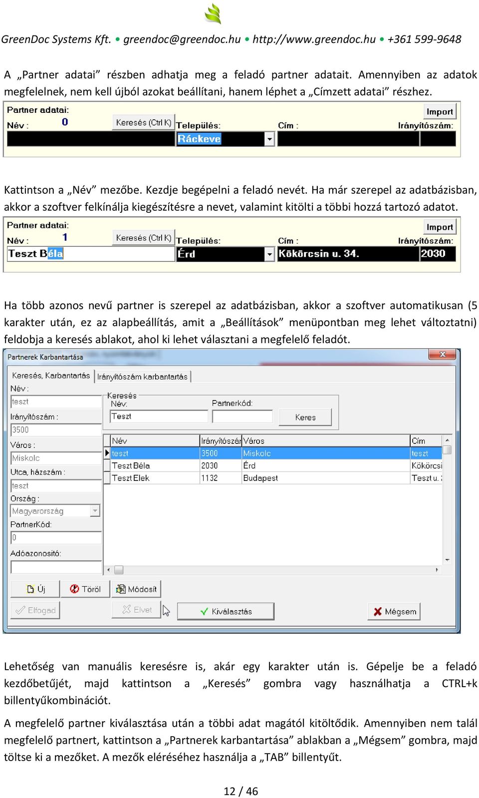The width and height of the screenshot is (479, 798).
Task: Click the empty Partnerkód search field
Action: click(242, 416)
